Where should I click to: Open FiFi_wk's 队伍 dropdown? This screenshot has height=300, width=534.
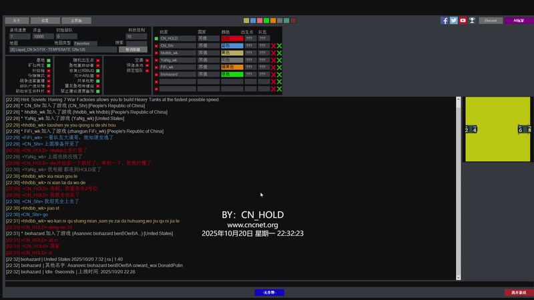[264, 67]
